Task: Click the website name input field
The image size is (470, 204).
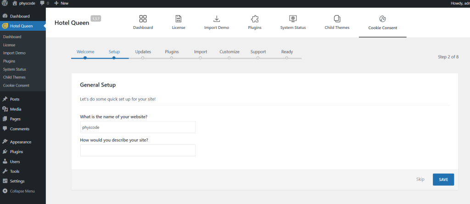Action: point(138,127)
